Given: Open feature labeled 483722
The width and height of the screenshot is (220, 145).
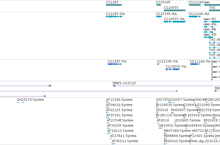Looking at the screenshot, I should point(198,131).
